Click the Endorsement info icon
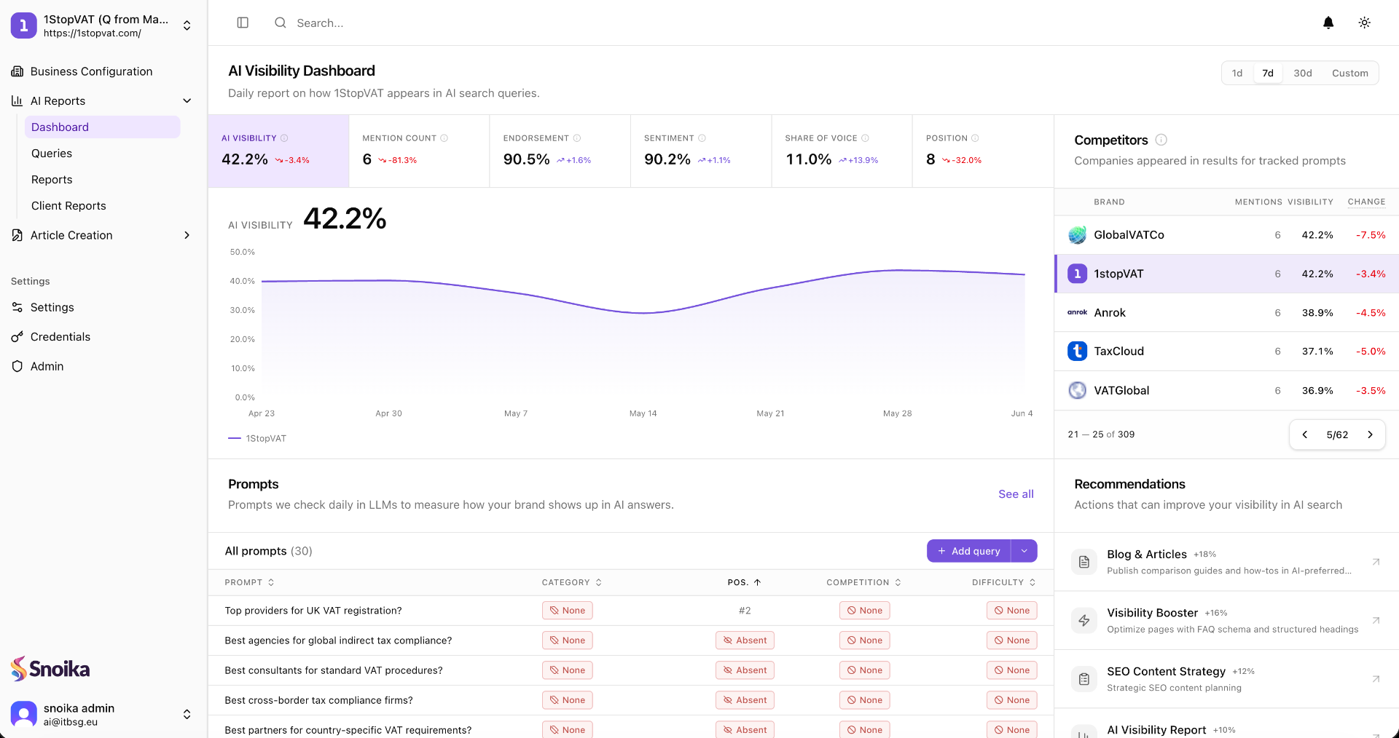The width and height of the screenshot is (1399, 738). pyautogui.click(x=577, y=138)
